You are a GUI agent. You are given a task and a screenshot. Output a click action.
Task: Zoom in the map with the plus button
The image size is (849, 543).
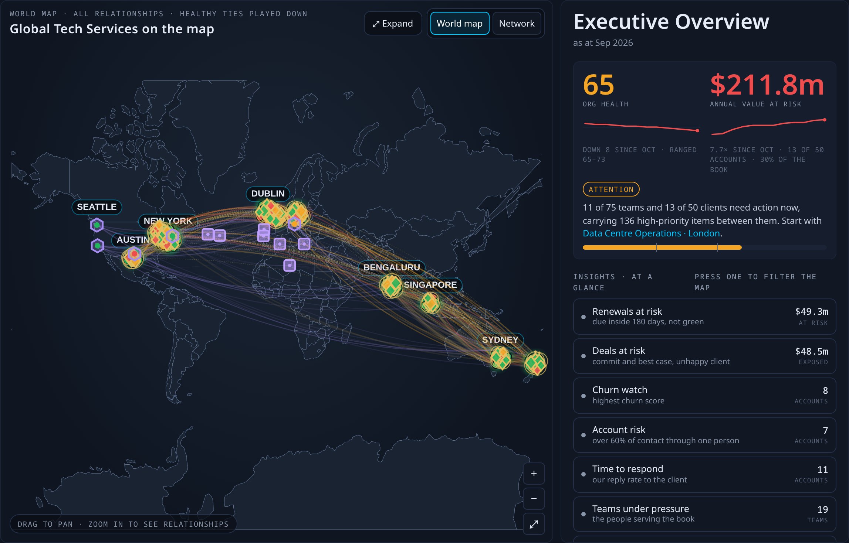point(534,473)
